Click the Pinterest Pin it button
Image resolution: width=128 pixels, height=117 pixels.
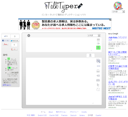(x=5, y=44)
